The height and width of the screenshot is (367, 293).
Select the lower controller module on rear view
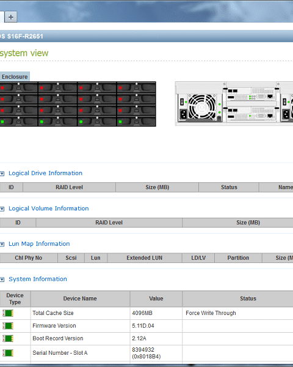click(251, 113)
